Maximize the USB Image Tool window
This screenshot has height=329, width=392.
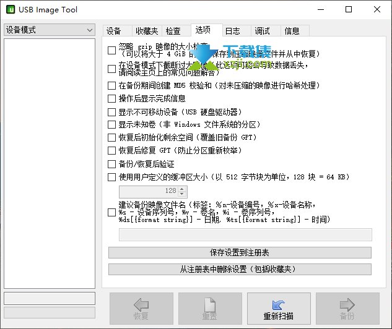click(349, 9)
